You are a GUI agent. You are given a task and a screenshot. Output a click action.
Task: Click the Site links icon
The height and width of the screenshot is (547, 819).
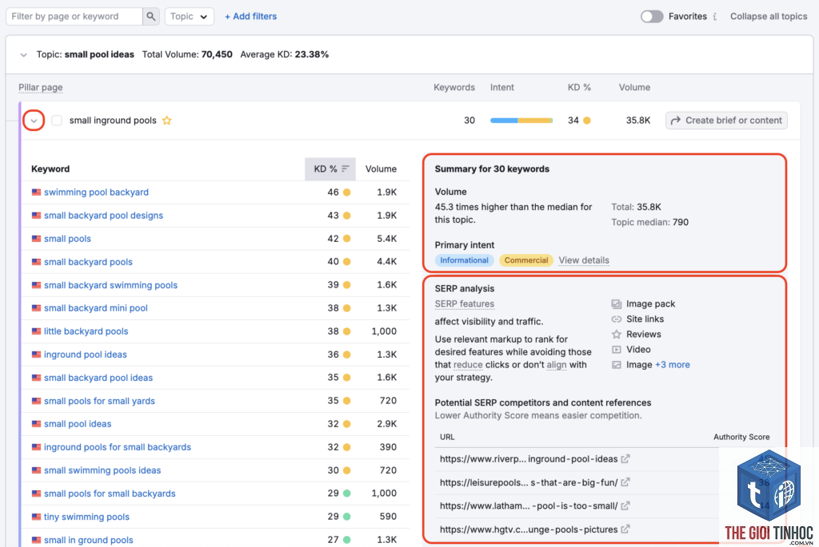tap(617, 319)
